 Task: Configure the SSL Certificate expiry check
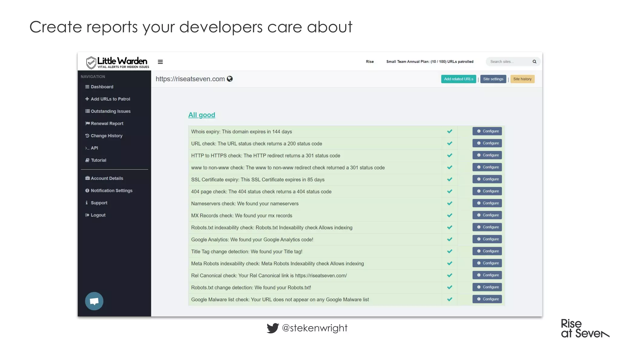487,179
